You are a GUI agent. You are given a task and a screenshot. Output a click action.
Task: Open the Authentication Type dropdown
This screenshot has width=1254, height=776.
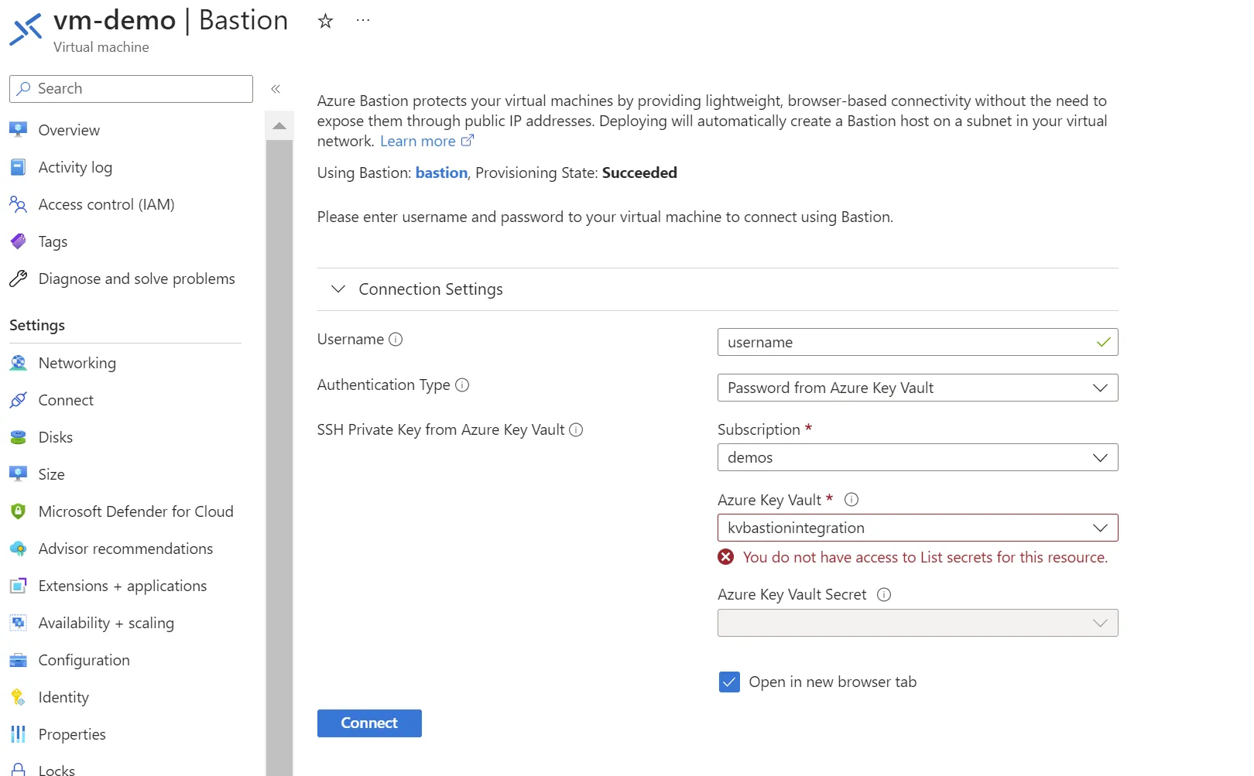(x=917, y=388)
